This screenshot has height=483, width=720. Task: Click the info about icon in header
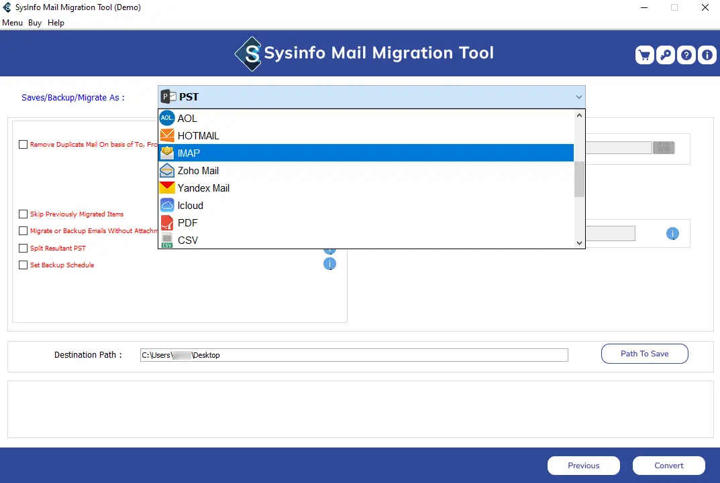point(707,56)
